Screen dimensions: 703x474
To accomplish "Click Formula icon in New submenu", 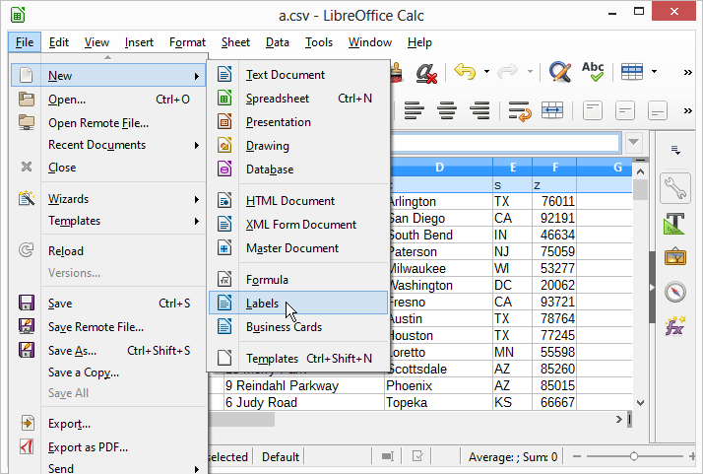I will [x=224, y=279].
